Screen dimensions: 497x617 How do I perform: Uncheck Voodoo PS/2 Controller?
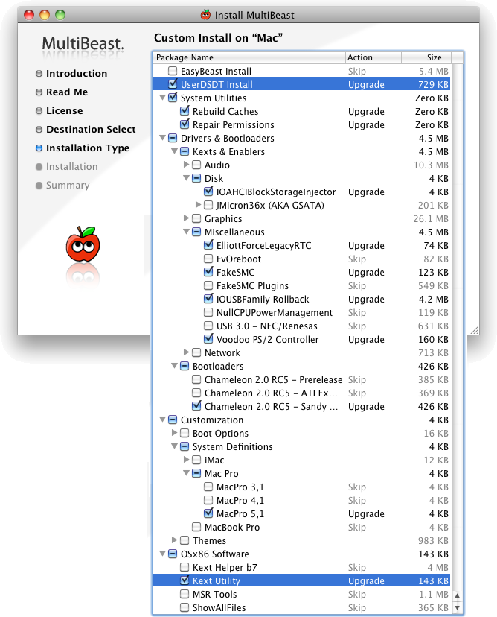(208, 339)
